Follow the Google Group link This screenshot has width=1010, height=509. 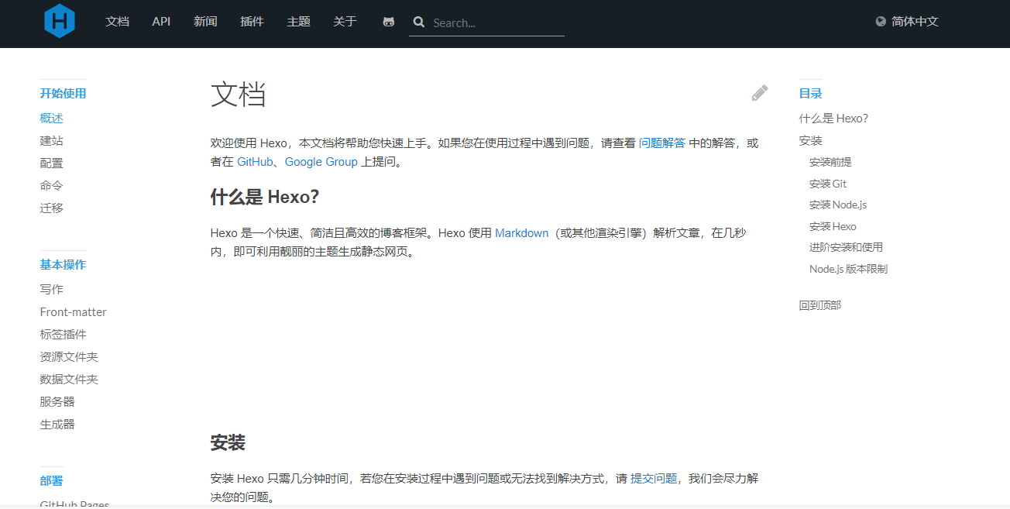tap(321, 162)
